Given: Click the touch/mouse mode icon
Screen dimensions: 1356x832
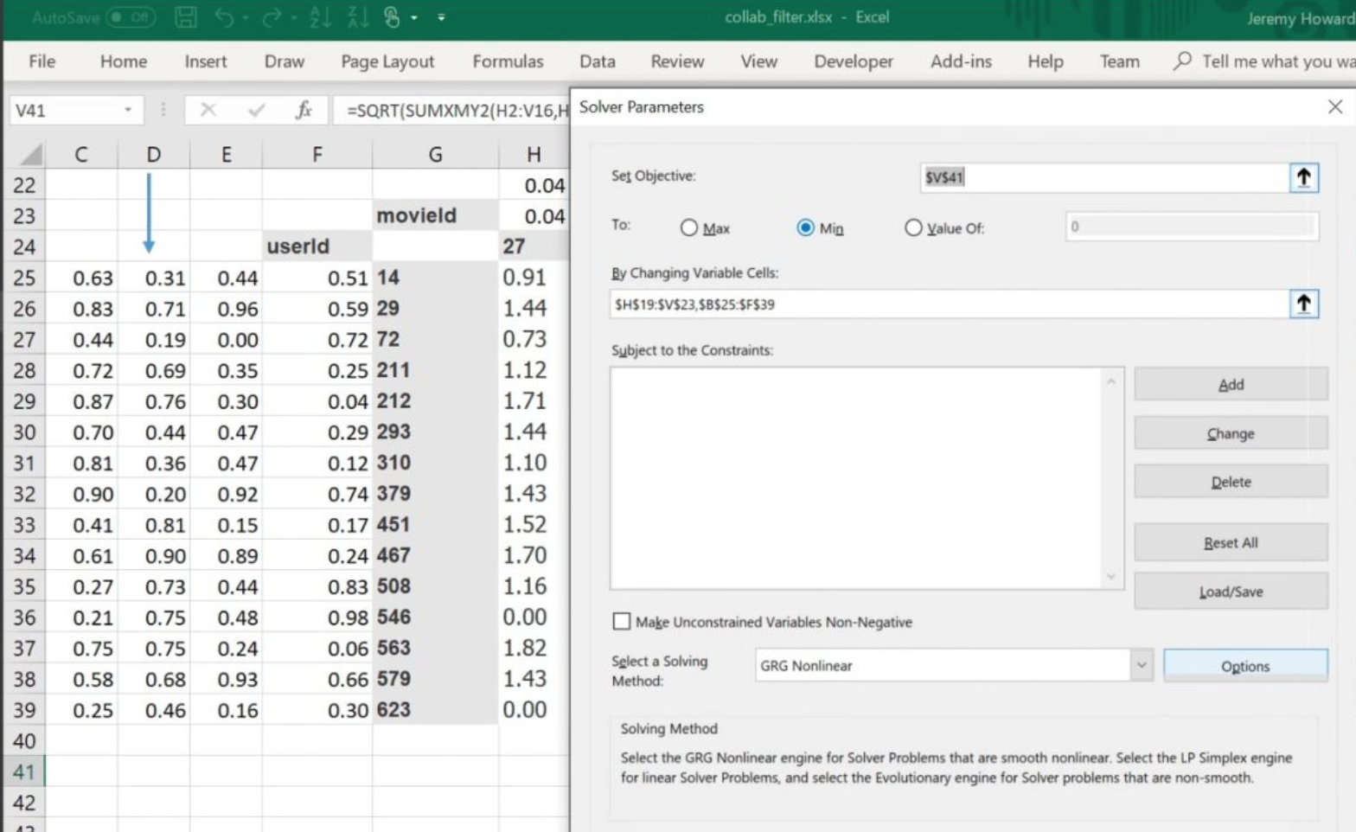Looking at the screenshot, I should (392, 16).
